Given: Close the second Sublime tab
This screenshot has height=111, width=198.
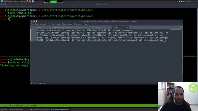Looking at the screenshot, I should point(75,27).
